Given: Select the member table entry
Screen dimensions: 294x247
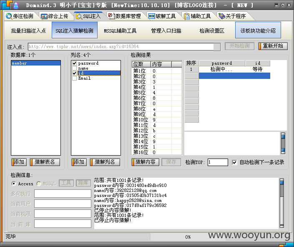Looking at the screenshot, I should (x=36, y=63).
